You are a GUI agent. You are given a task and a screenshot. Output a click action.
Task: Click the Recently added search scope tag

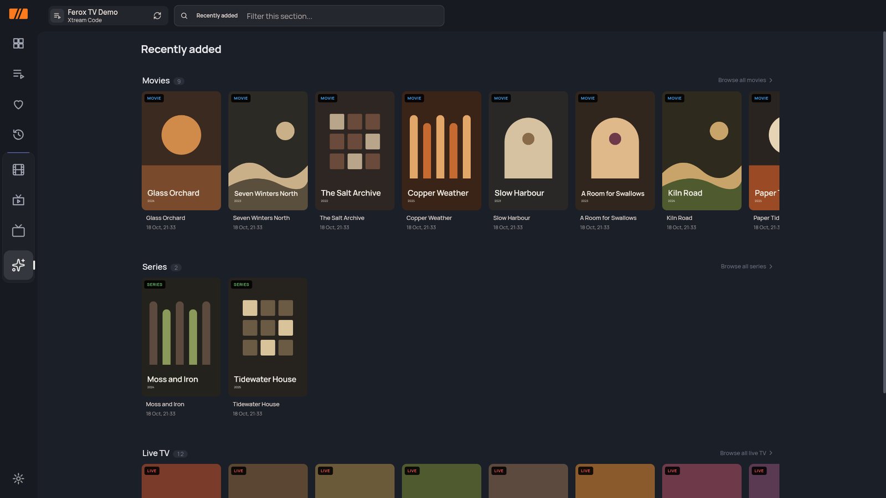(x=217, y=15)
